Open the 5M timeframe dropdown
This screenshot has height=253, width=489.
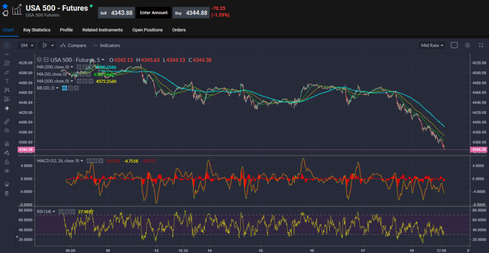[x=27, y=45]
